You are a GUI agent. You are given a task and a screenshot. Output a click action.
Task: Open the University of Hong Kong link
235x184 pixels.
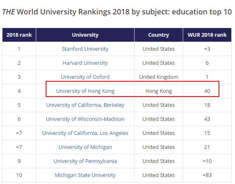point(85,91)
